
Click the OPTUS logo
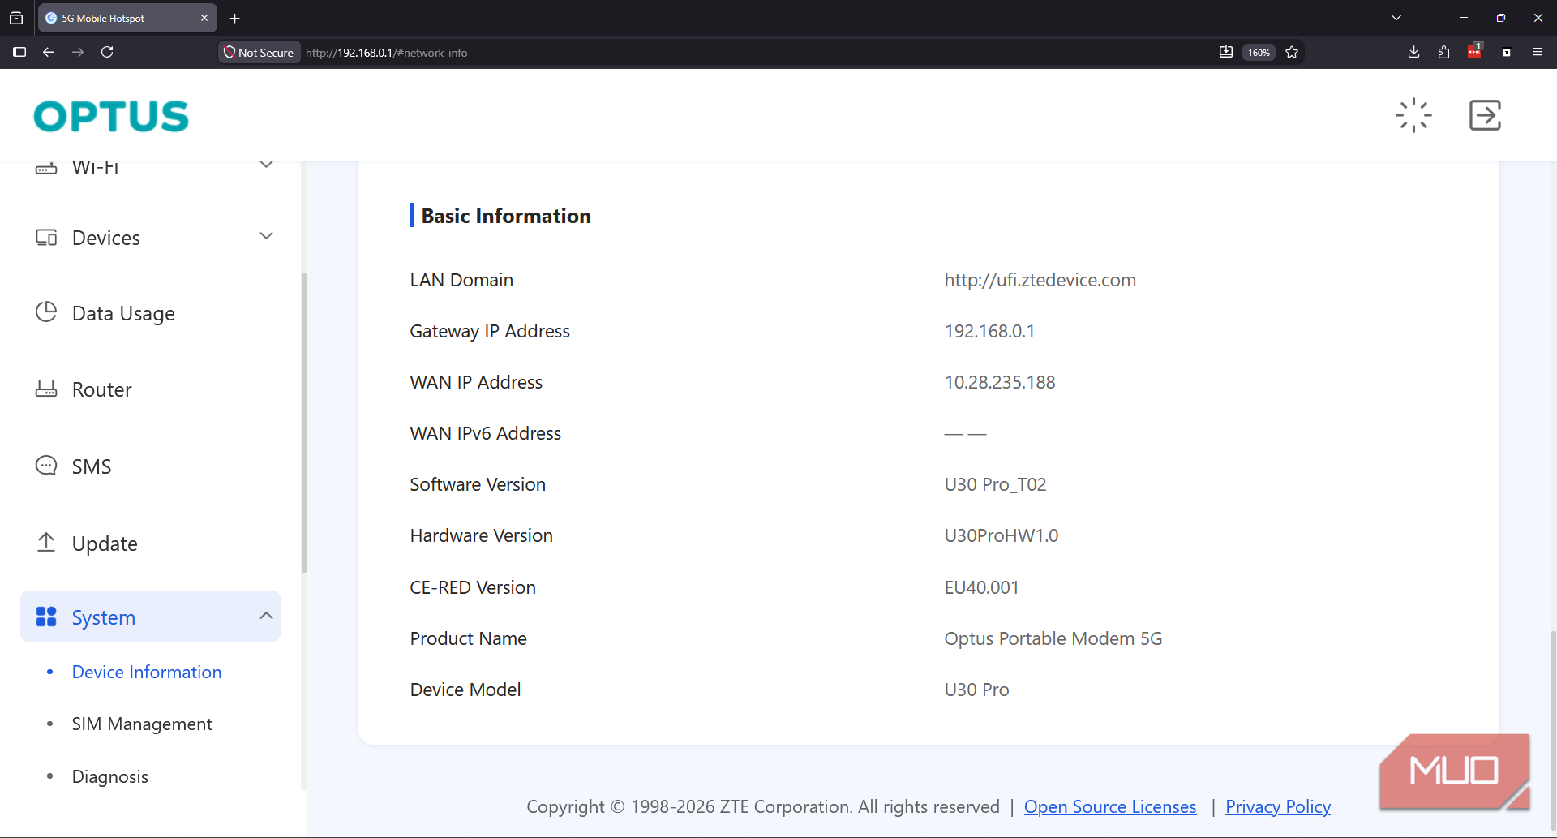coord(111,116)
